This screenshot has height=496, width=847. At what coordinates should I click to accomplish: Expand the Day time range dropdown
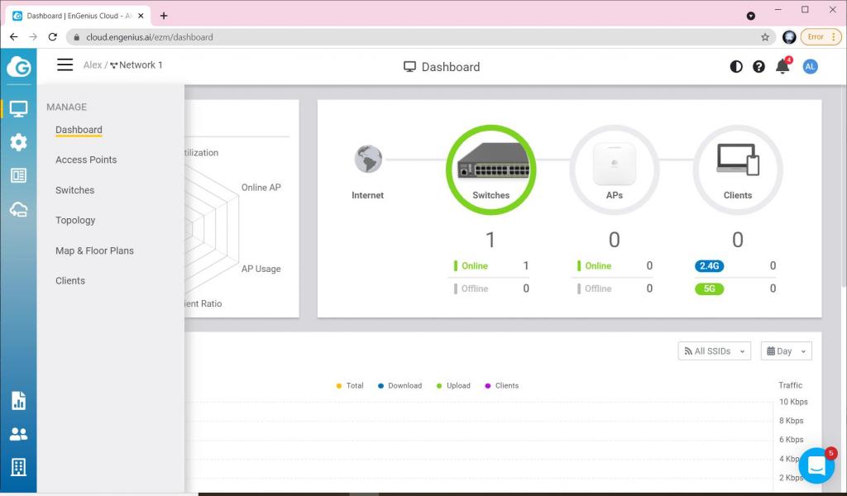(786, 351)
